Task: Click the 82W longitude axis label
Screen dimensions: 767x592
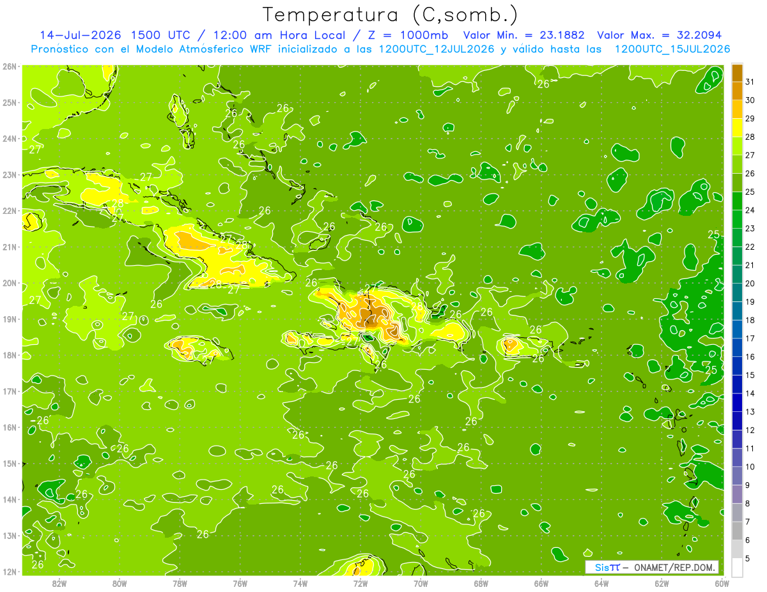Action: pyautogui.click(x=59, y=583)
